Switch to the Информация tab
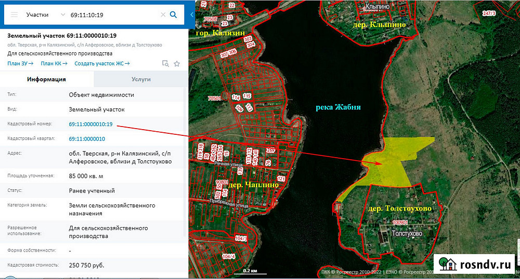The image size is (520, 279). pyautogui.click(x=46, y=79)
